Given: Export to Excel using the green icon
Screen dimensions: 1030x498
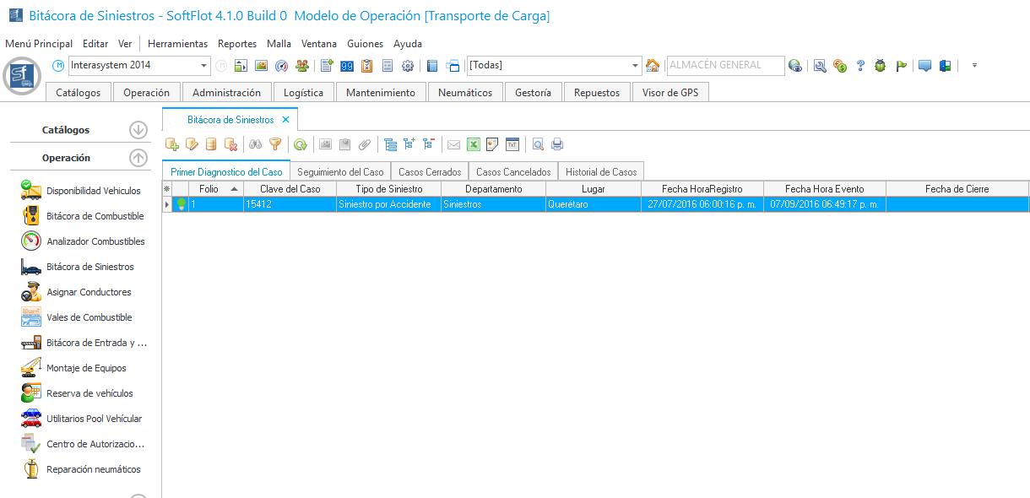Looking at the screenshot, I should (x=474, y=144).
